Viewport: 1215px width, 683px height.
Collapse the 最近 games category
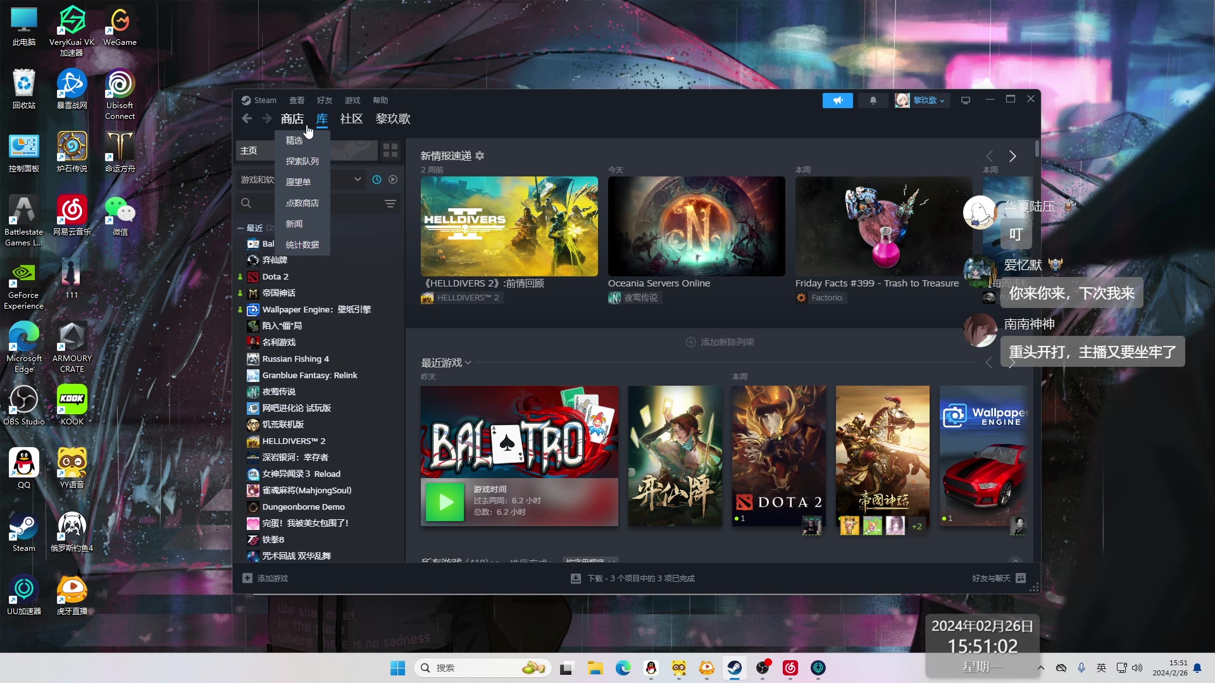click(x=241, y=228)
